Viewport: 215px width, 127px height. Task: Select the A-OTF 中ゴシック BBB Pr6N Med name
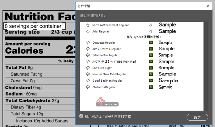[x=114, y=61]
